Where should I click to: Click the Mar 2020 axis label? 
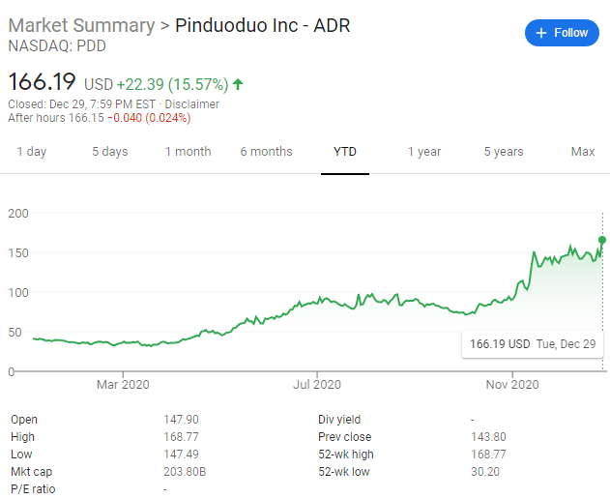click(x=123, y=385)
